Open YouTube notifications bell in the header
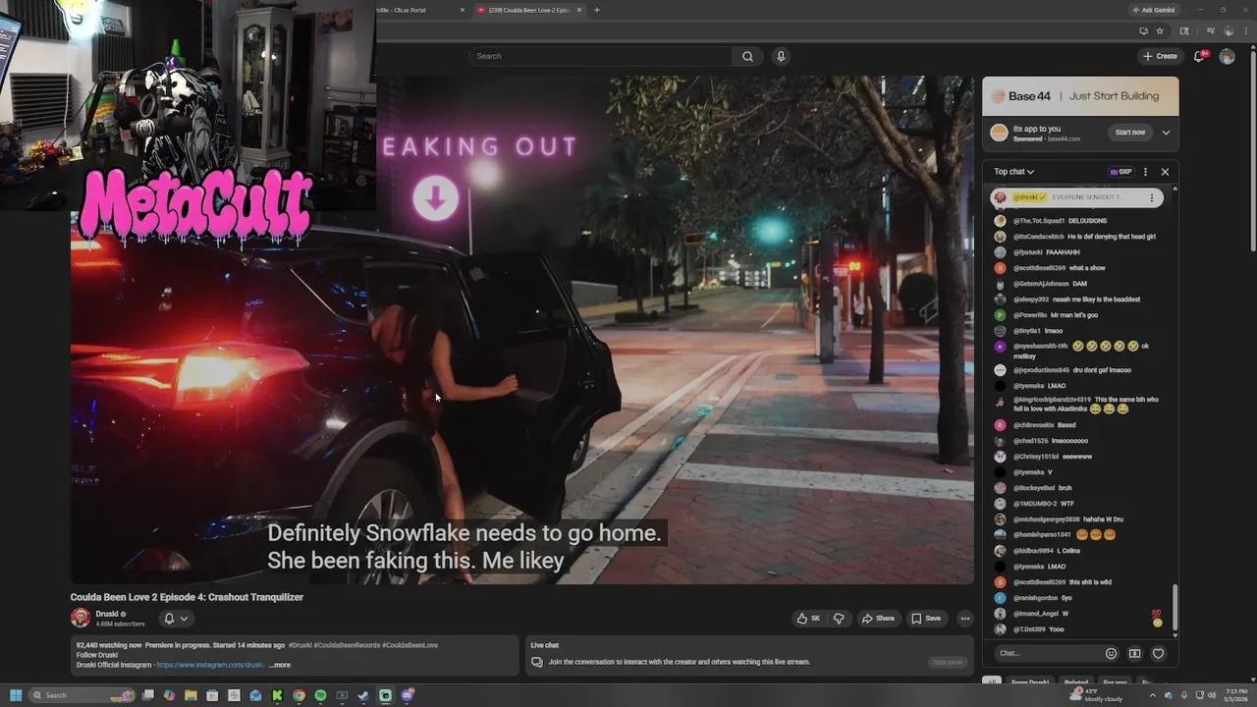This screenshot has height=707, width=1257. coord(1199,56)
